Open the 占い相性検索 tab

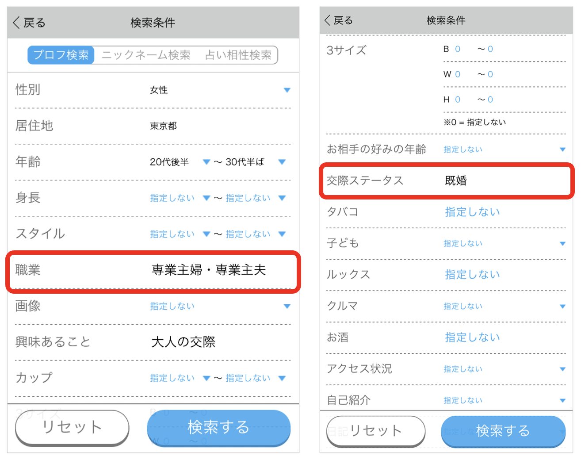coord(238,55)
